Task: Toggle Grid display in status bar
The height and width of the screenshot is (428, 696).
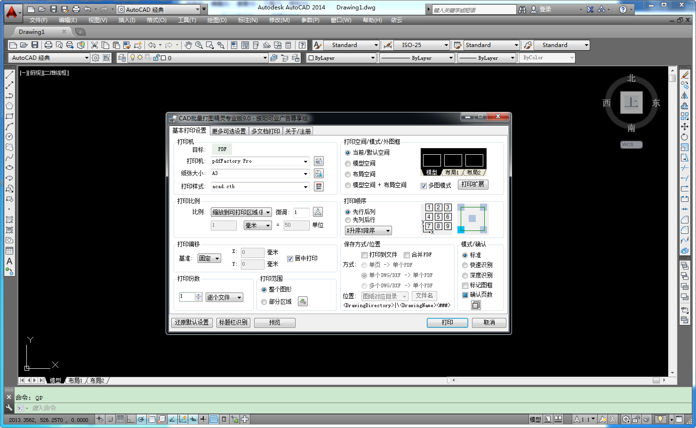Action: pos(120,420)
